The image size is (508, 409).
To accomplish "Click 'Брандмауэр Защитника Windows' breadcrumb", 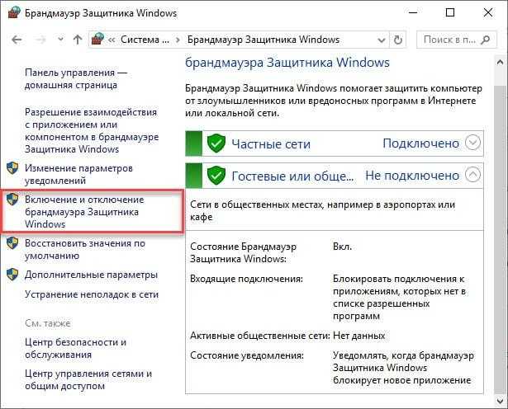I will tap(263, 40).
